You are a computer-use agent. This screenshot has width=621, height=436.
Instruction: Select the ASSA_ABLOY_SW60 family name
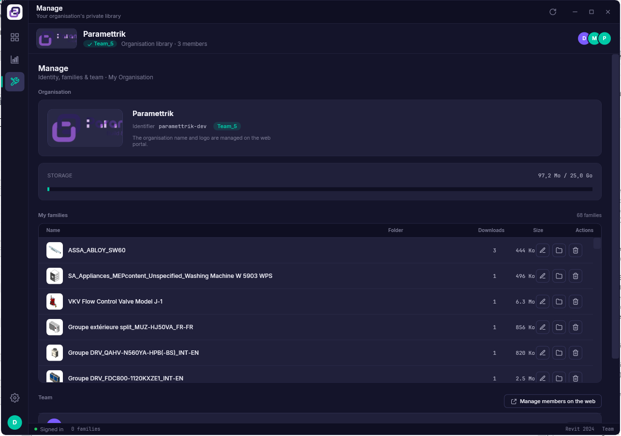(97, 250)
